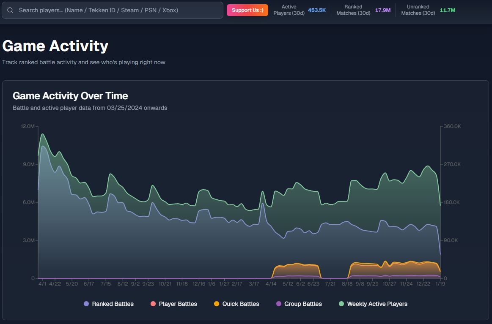Image resolution: width=492 pixels, height=324 pixels.
Task: Select the 1/19 date on chart axis
Action: [x=440, y=284]
